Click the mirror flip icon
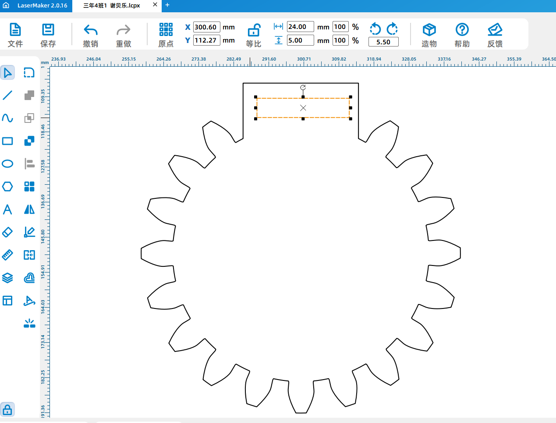 29,209
